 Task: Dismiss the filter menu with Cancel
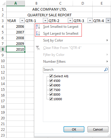click(98, 129)
